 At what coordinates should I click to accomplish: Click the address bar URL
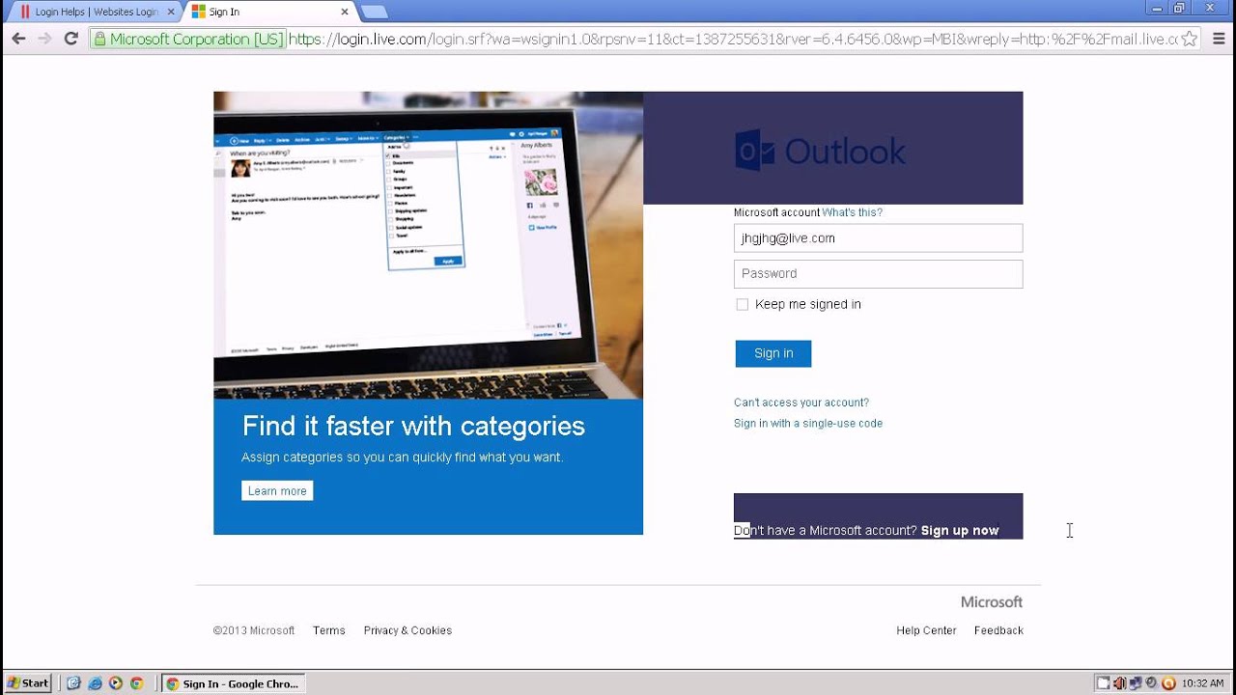(x=733, y=40)
